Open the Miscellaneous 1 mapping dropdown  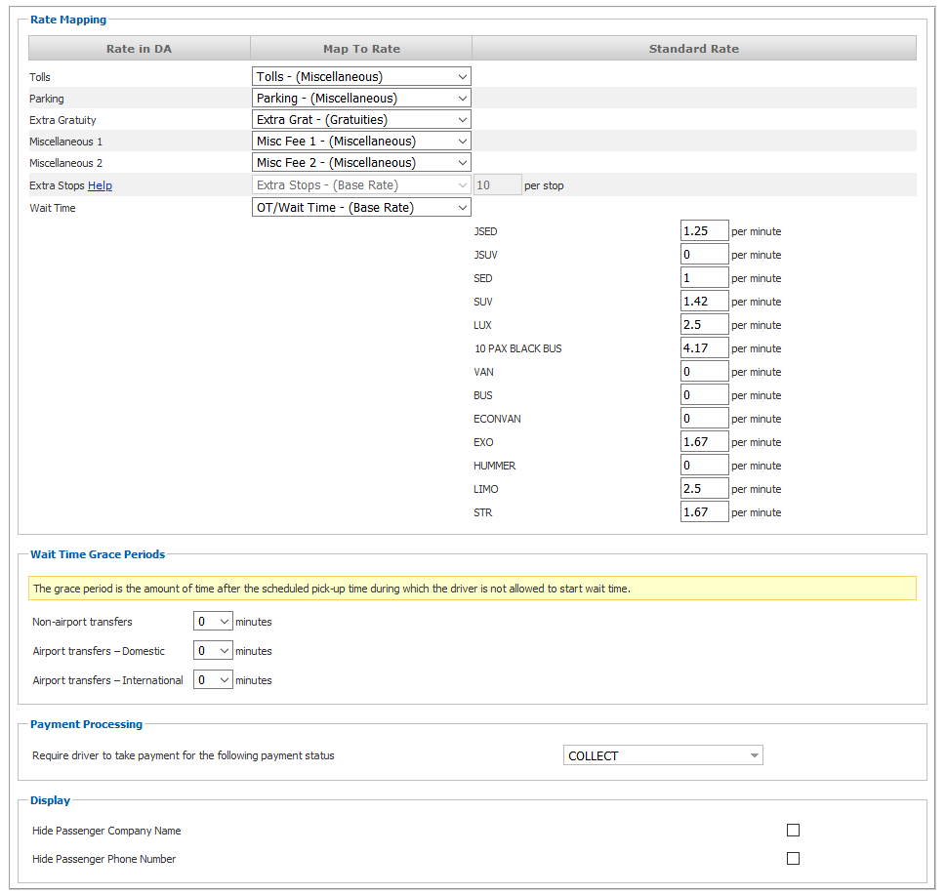(x=361, y=141)
